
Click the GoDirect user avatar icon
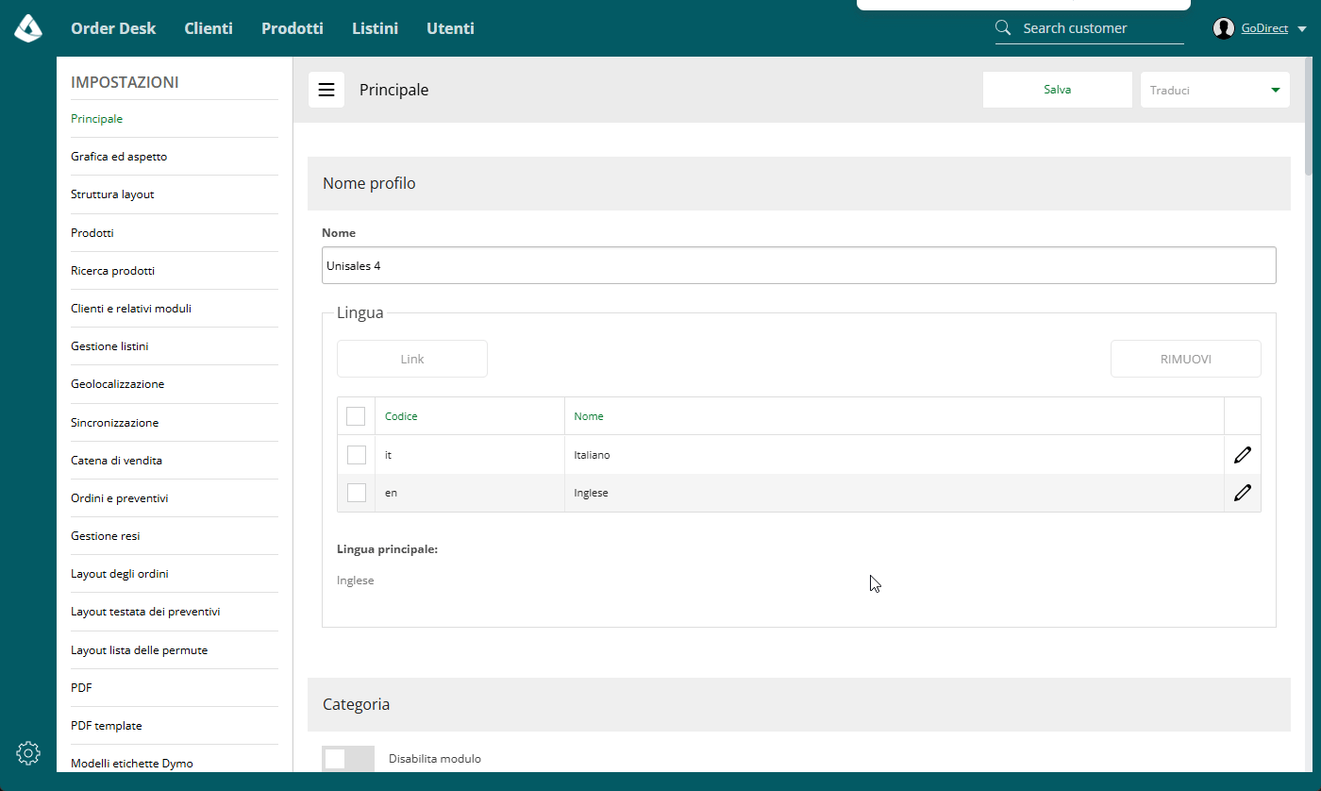pos(1224,28)
